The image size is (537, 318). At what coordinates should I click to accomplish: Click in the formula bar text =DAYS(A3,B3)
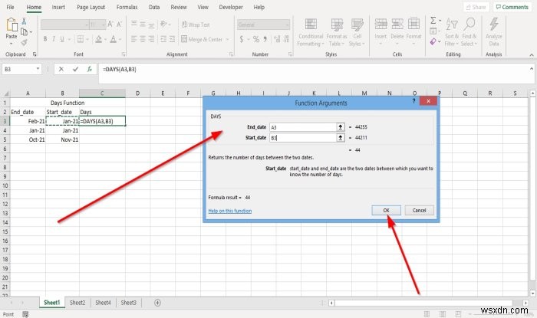point(119,69)
